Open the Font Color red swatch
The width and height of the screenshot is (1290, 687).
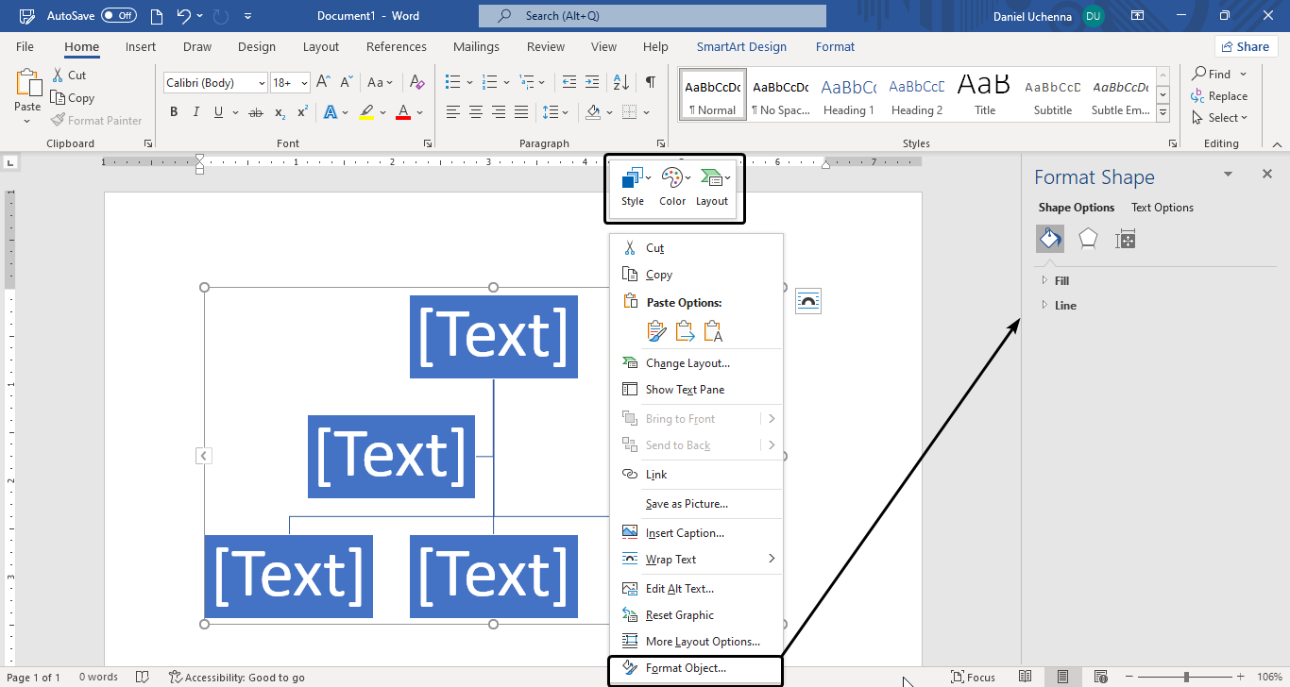click(403, 111)
